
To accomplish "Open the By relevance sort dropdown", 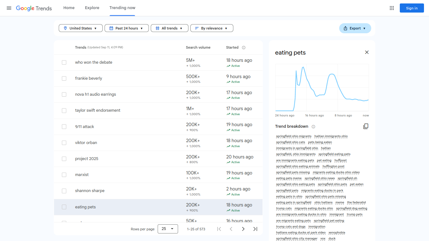I will [212, 28].
